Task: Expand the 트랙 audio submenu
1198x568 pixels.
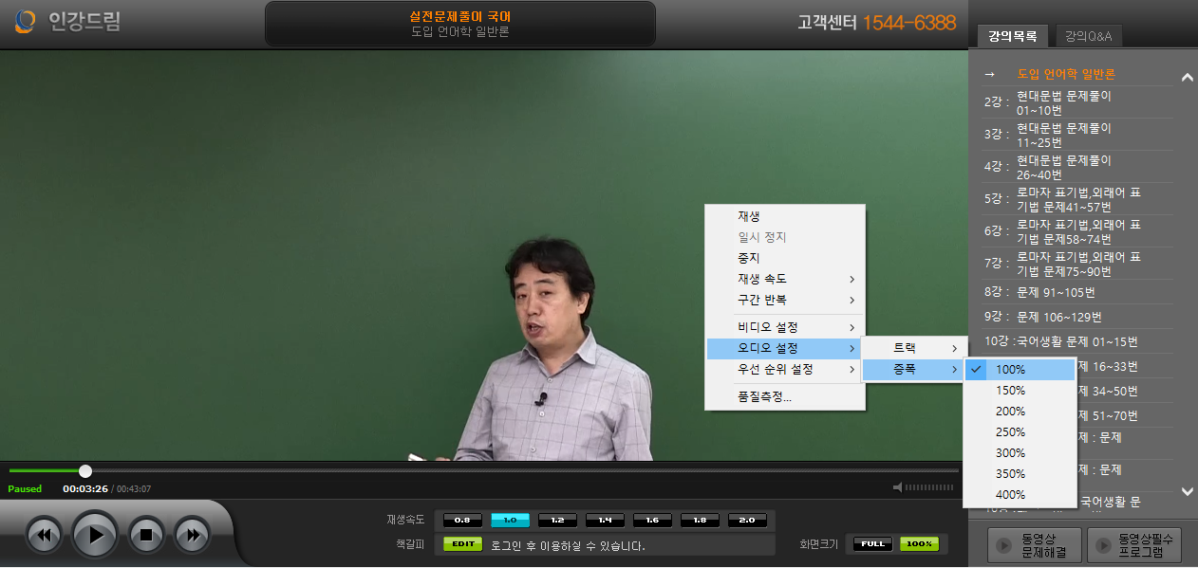Action: click(913, 348)
